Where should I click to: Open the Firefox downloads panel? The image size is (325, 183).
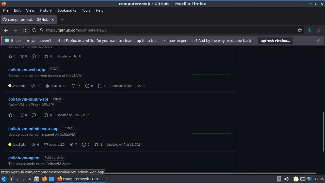[x=310, y=30]
